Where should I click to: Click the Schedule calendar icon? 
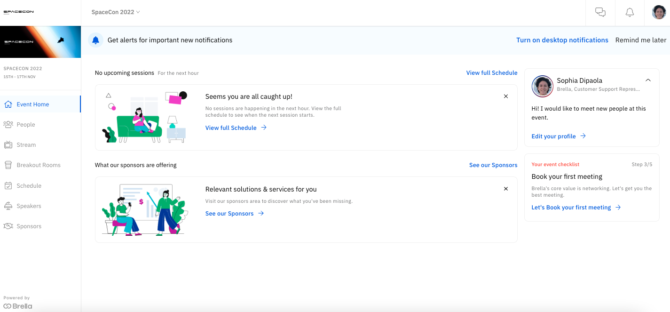pyautogui.click(x=8, y=185)
